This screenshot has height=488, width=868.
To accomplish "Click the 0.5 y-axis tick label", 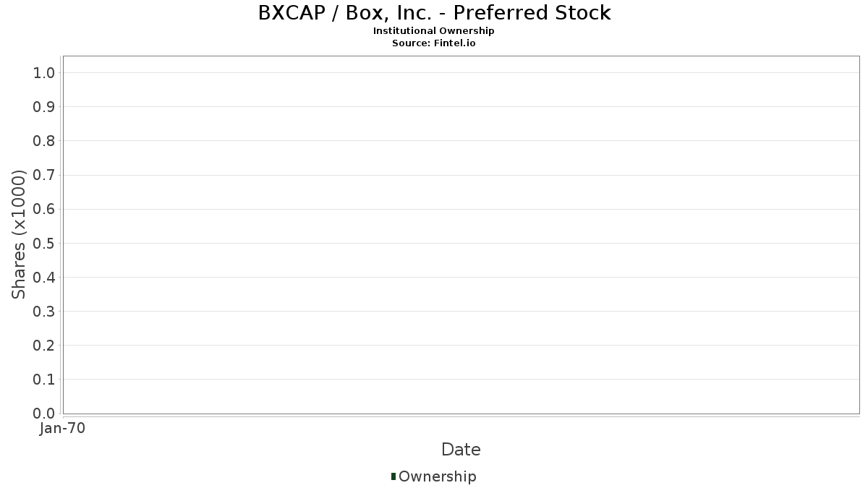I will (44, 243).
